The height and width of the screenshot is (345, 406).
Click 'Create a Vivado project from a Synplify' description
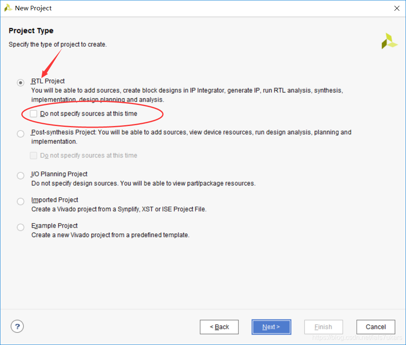pos(119,209)
